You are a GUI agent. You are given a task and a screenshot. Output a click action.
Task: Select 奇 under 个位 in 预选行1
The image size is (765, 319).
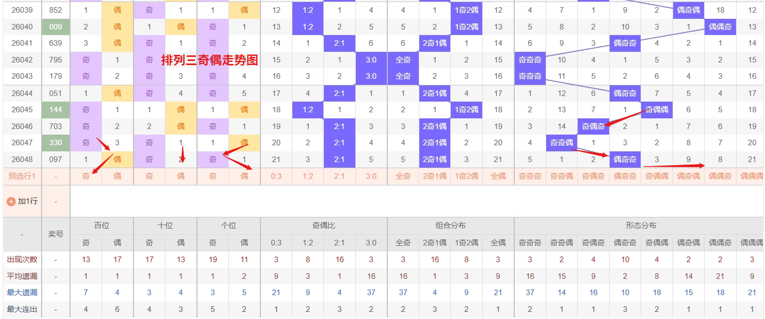coord(212,176)
